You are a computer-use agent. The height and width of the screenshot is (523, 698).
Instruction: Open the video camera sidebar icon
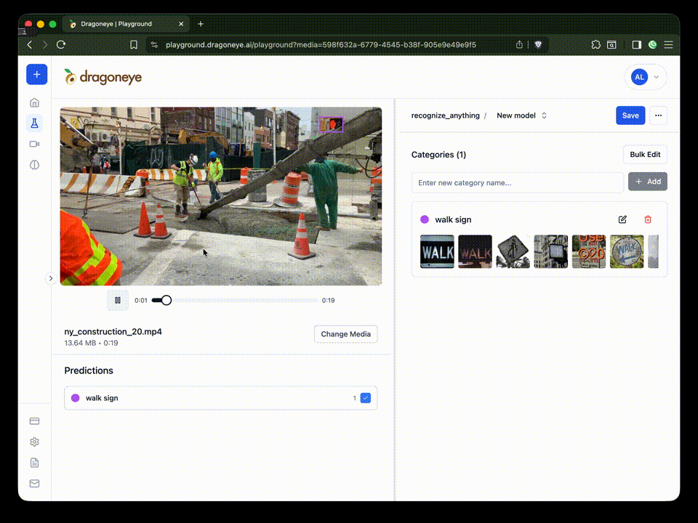click(34, 144)
